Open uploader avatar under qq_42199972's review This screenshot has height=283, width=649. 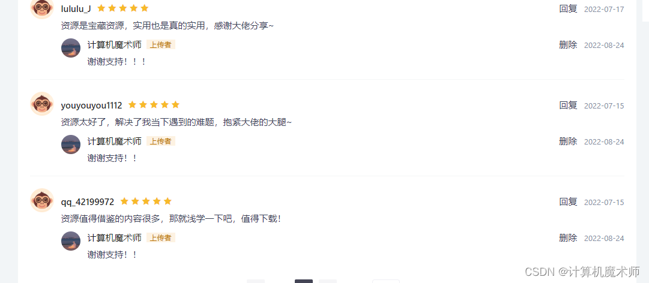point(71,241)
